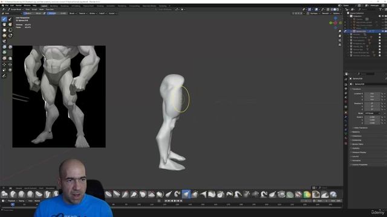Select the blue Smooth brush tool
Viewport: 387px width, 217px height.
pyautogui.click(x=4, y=47)
